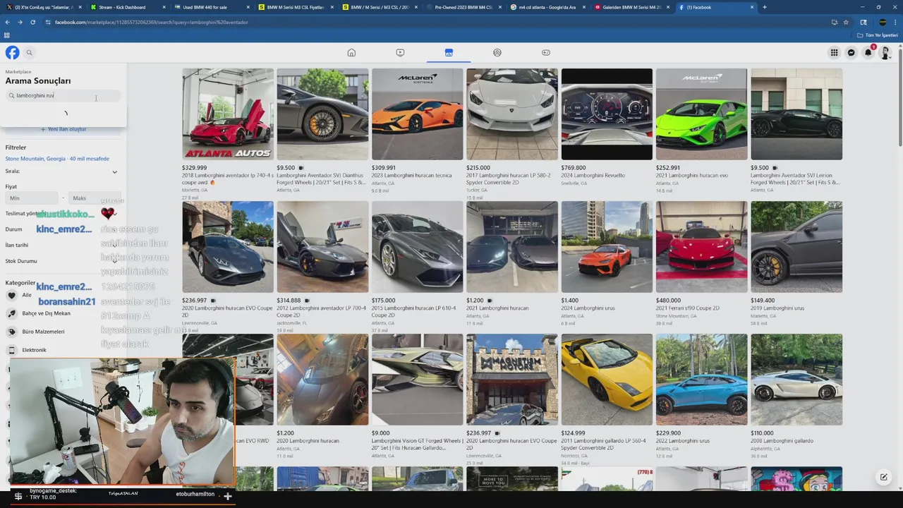
Task: Click the browser back arrow
Action: pos(8,22)
